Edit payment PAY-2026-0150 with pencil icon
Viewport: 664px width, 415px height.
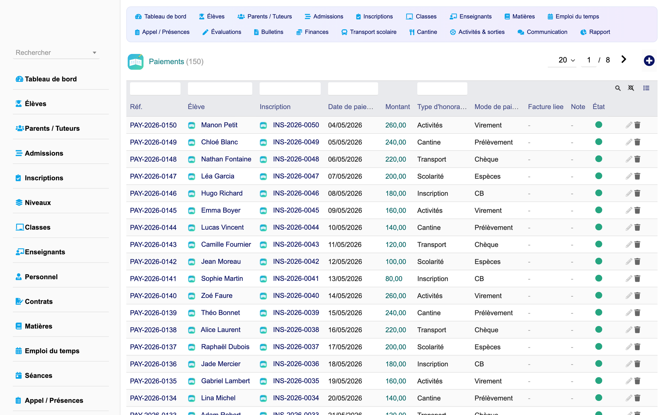629,125
